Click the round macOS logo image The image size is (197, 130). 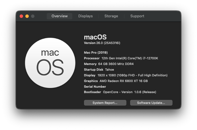pyautogui.click(x=50, y=63)
